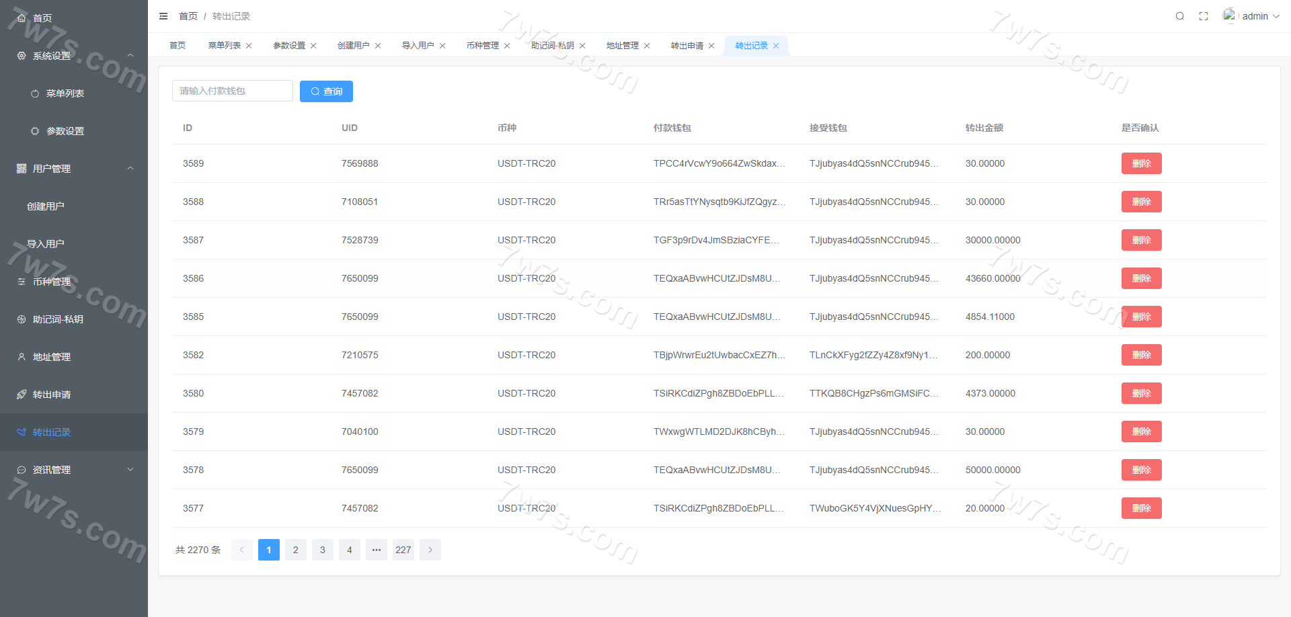
Task: Delete record 3589 with 删除 button
Action: tap(1141, 163)
